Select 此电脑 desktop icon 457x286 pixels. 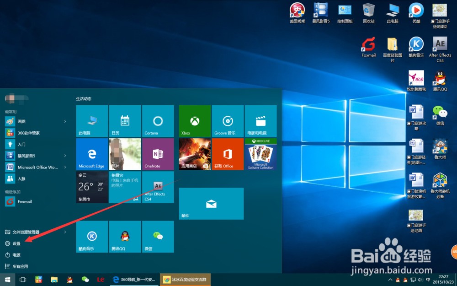(x=393, y=13)
